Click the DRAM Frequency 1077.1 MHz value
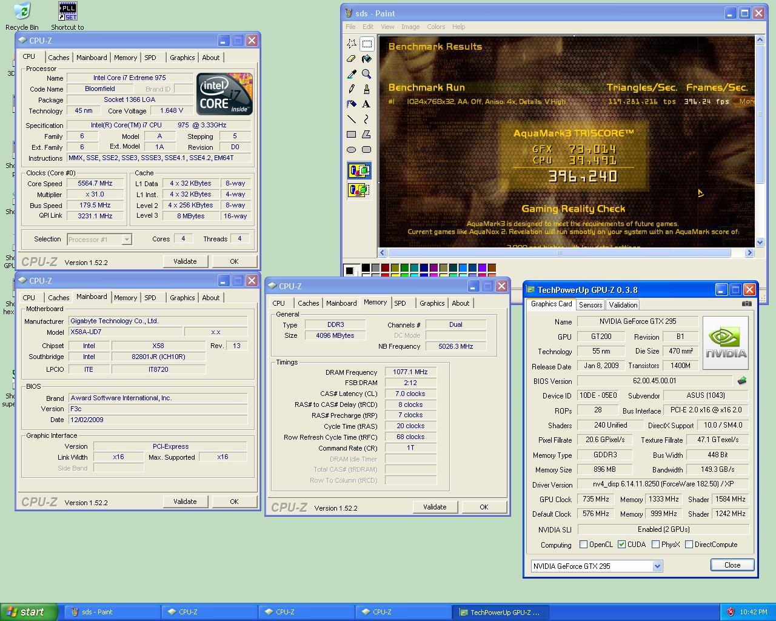This screenshot has width=776, height=621. point(410,372)
